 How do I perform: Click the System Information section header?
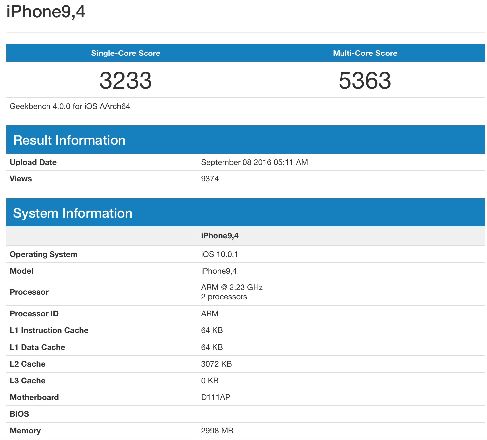pos(72,213)
